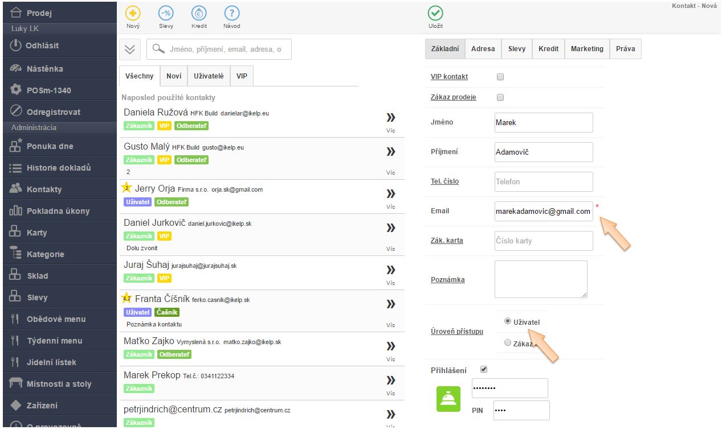Image resolution: width=722 pixels, height=430 pixels.
Task: Check the Zákaz prodeje checkbox
Action: tap(500, 97)
